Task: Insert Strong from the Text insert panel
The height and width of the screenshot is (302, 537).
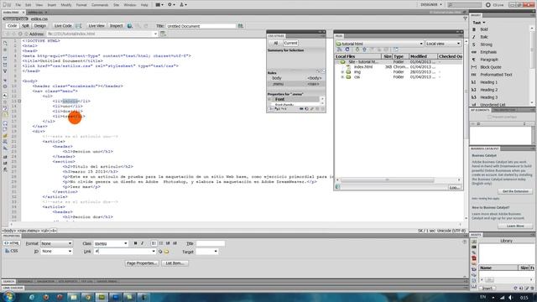Action: pyautogui.click(x=486, y=44)
